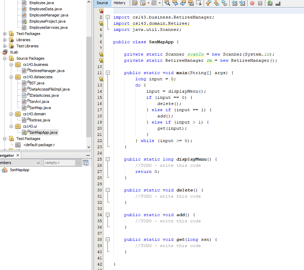
Task: Select DataAccessFileImpl.java in the tree
Action: coord(49,89)
